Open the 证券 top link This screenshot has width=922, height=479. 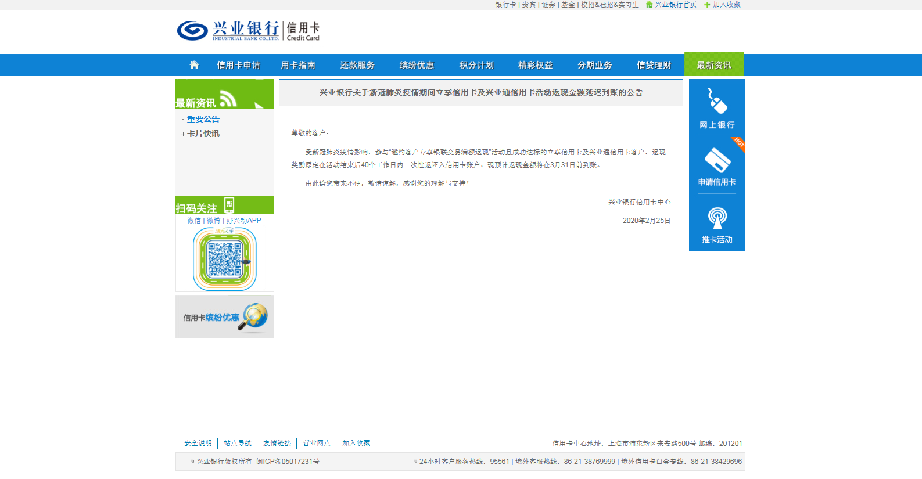coord(548,5)
